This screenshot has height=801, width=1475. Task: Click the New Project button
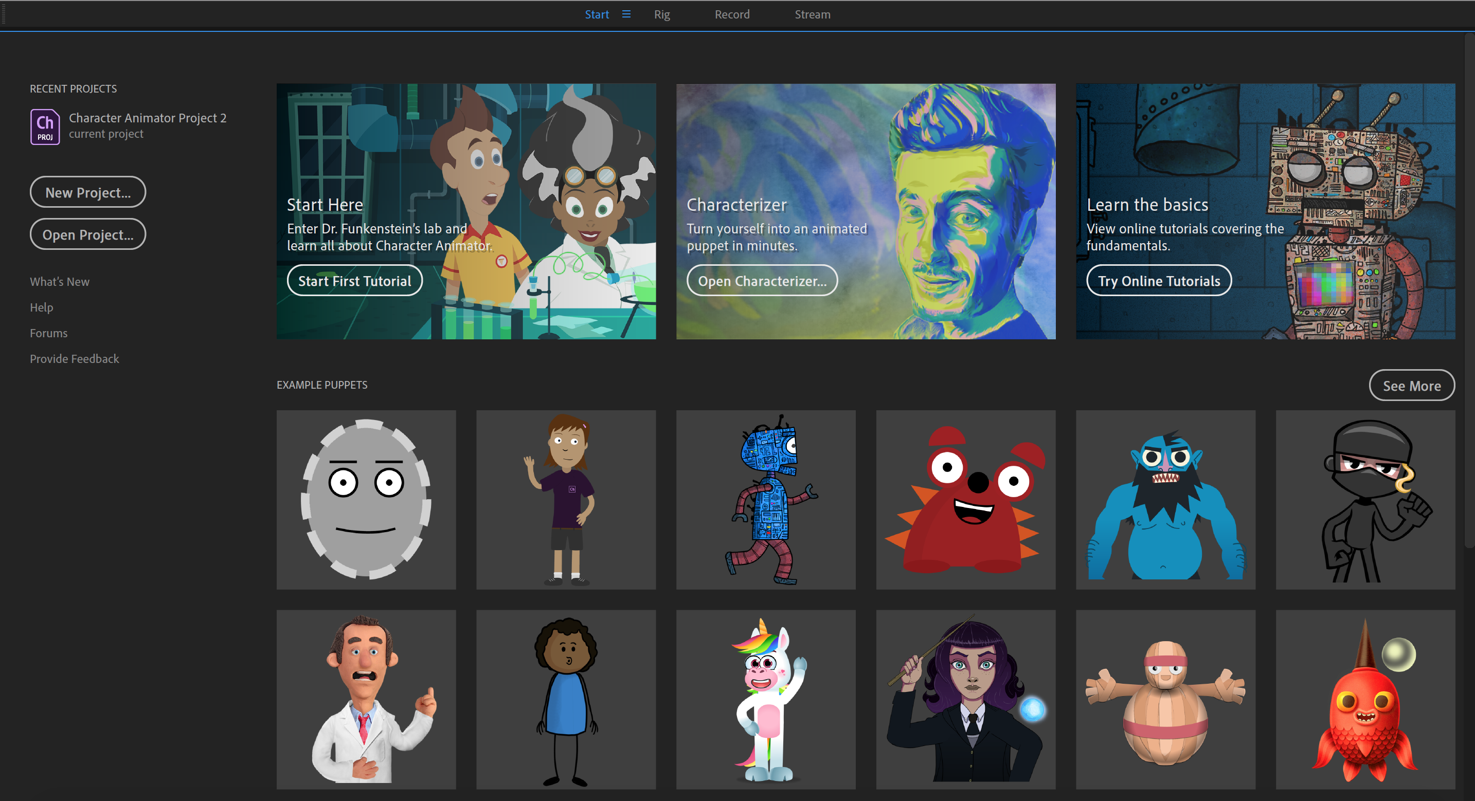pyautogui.click(x=87, y=192)
